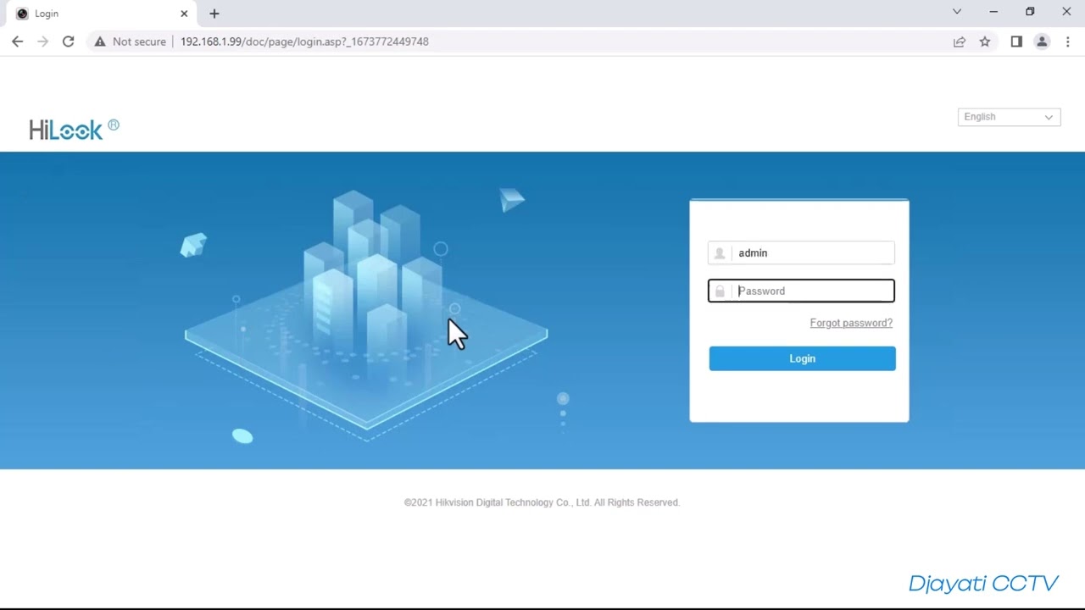Minimize the browser window

993,12
